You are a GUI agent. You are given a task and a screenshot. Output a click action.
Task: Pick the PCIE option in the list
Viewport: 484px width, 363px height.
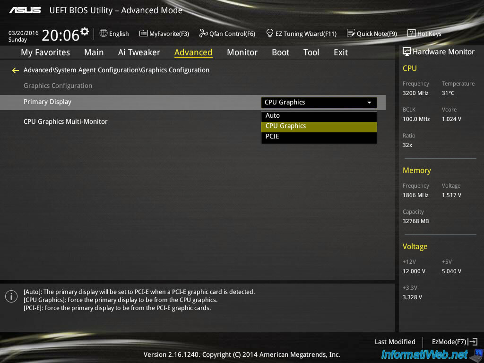click(x=319, y=137)
